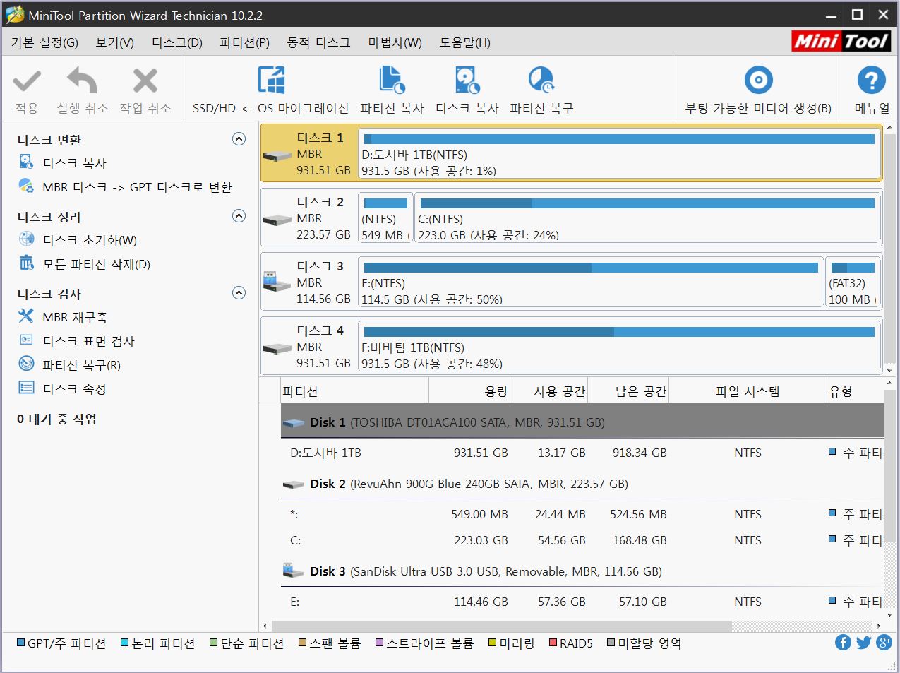Screen dimensions: 900x673
Task: Select 디스크 초기화(W) in sidebar
Action: (x=90, y=240)
